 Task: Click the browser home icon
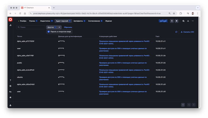(x=25, y=13)
